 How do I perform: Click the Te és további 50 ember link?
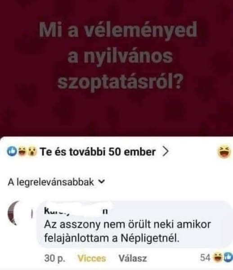pyautogui.click(x=98, y=152)
